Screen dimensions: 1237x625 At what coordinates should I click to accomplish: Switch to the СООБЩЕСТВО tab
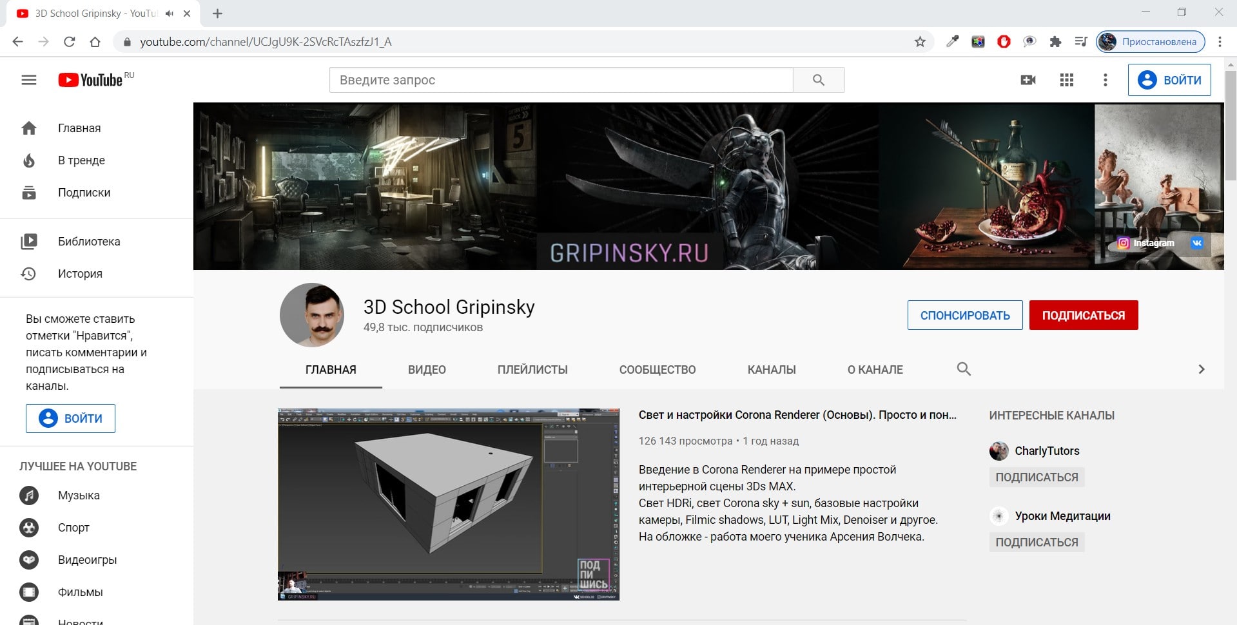[657, 370]
